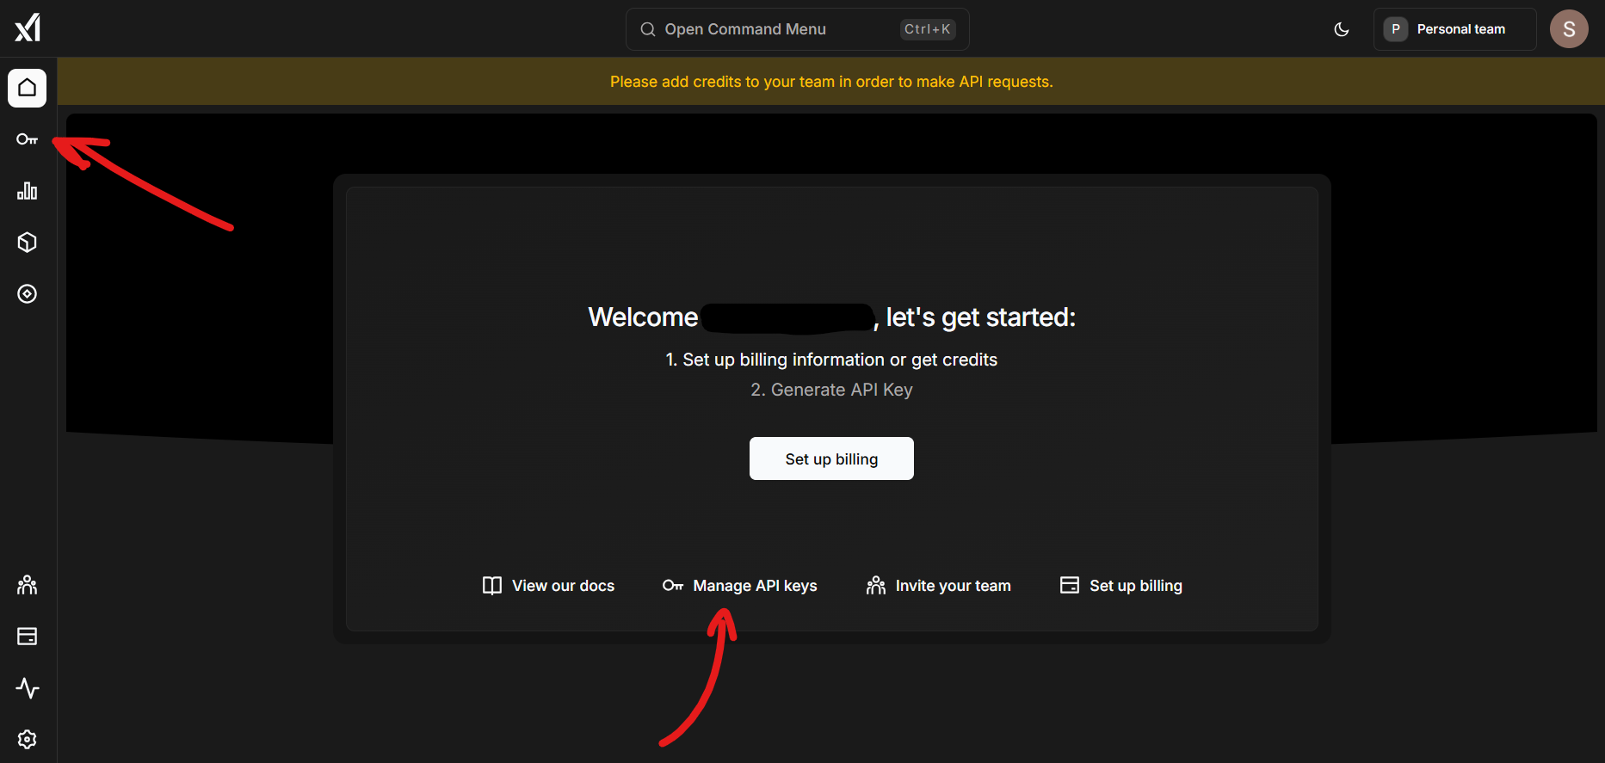Open the settings gear icon in sidebar
1605x763 pixels.
[28, 740]
